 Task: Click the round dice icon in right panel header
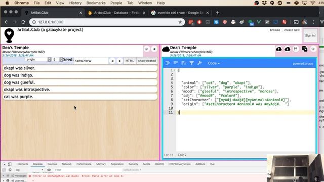coord(313,49)
